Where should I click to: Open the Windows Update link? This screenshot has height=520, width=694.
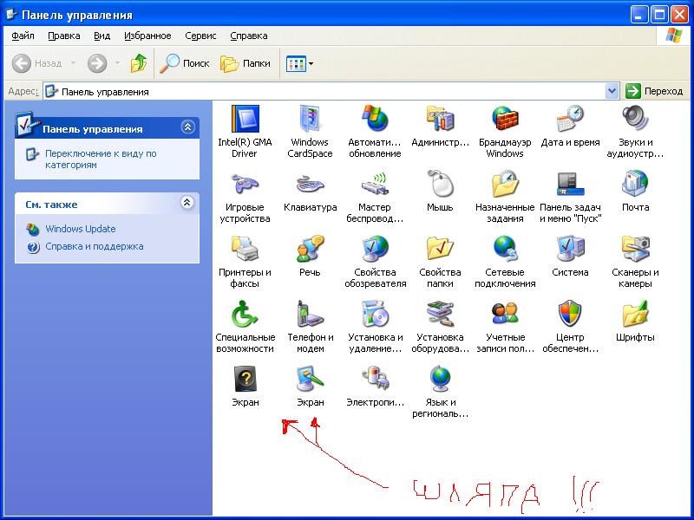coord(80,229)
